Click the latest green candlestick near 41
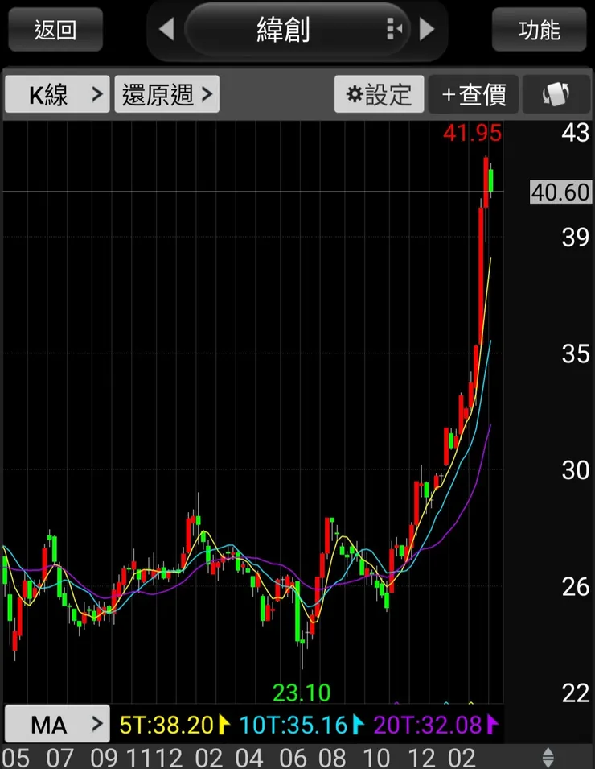Screen dimensions: 595x769 click(490, 180)
